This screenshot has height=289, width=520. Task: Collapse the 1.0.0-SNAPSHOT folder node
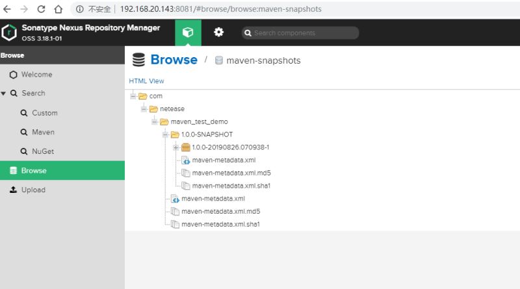[165, 134]
